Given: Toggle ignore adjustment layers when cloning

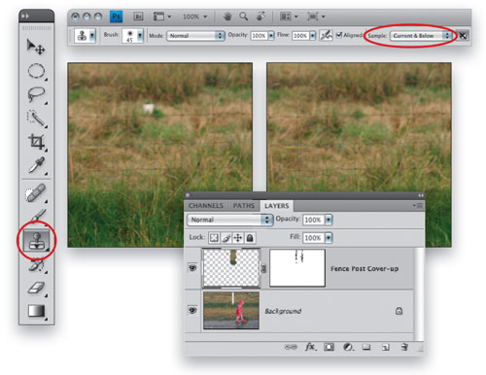Looking at the screenshot, I should coord(463,35).
